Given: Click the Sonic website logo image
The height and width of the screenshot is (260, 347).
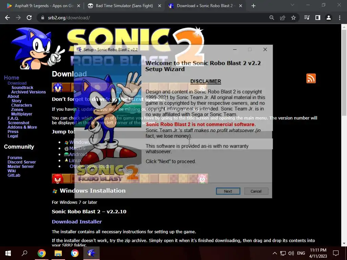Looking at the screenshot, I should (x=107, y=47).
